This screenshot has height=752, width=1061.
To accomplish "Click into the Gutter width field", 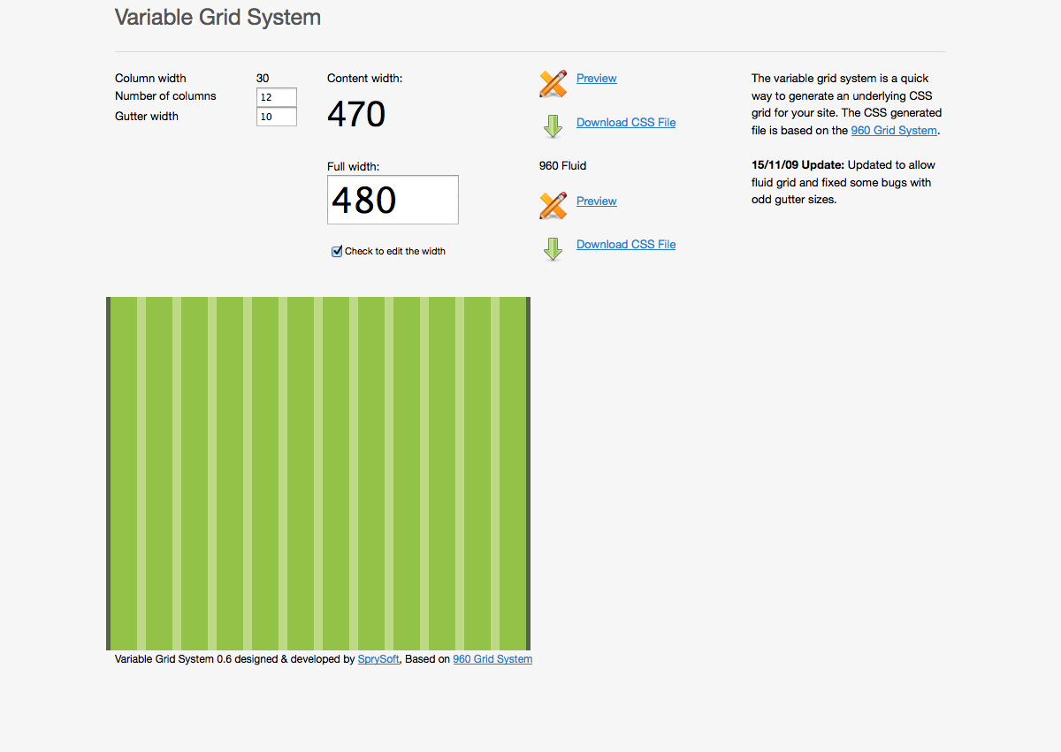I will click(x=276, y=117).
